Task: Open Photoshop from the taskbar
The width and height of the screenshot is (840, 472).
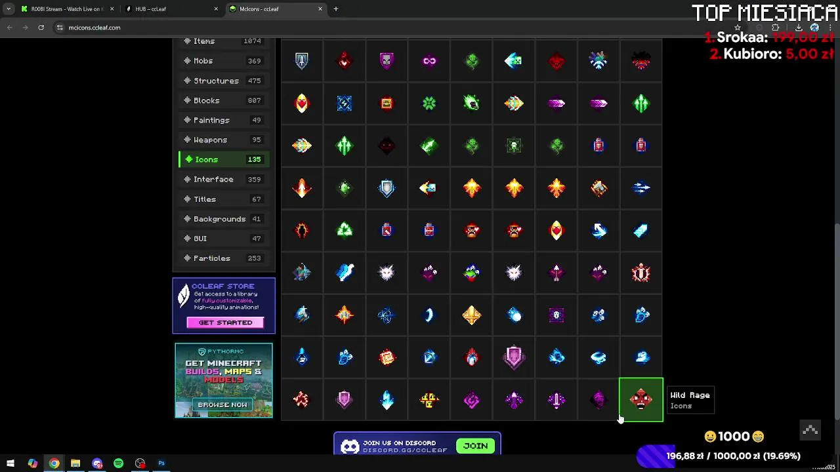Action: 161,463
